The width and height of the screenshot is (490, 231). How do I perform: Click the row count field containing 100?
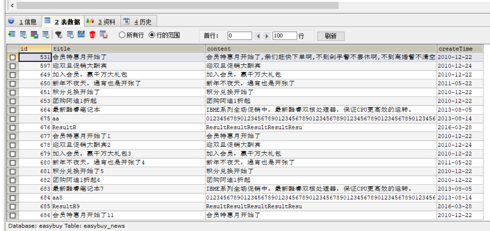coord(285,36)
